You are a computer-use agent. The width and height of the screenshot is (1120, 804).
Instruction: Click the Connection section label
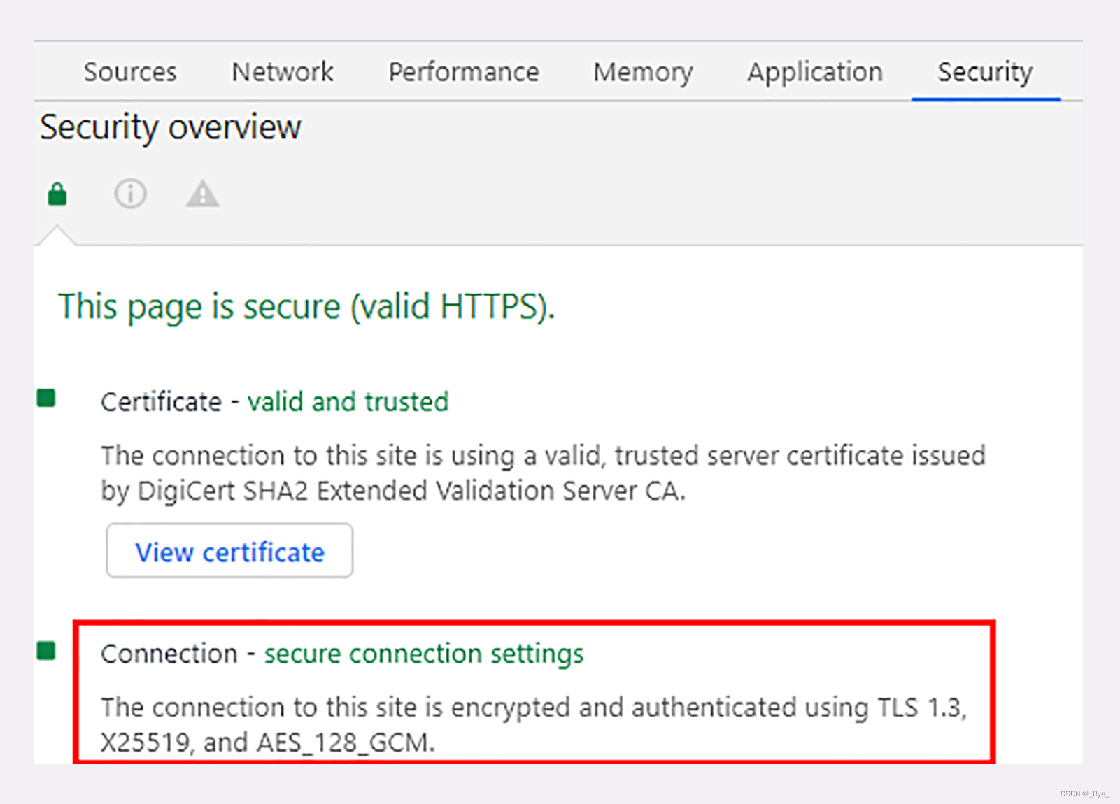(x=169, y=654)
